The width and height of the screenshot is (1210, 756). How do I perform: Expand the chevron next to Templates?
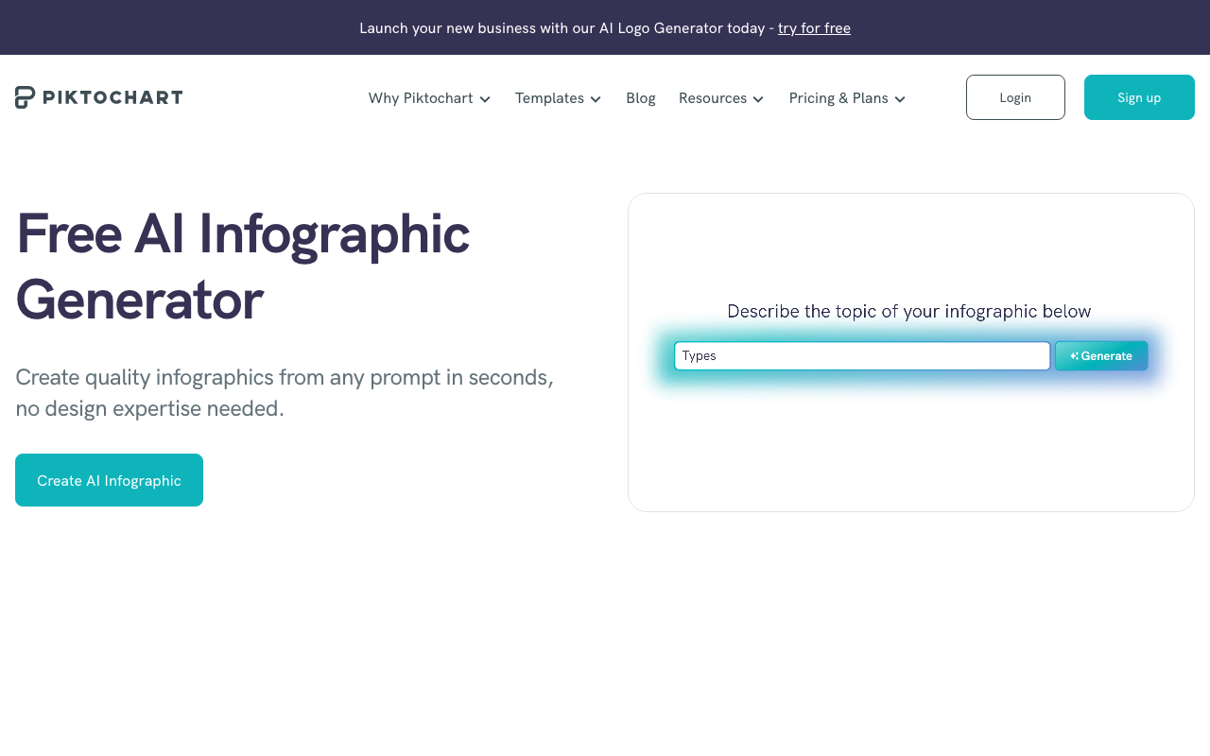(x=596, y=99)
